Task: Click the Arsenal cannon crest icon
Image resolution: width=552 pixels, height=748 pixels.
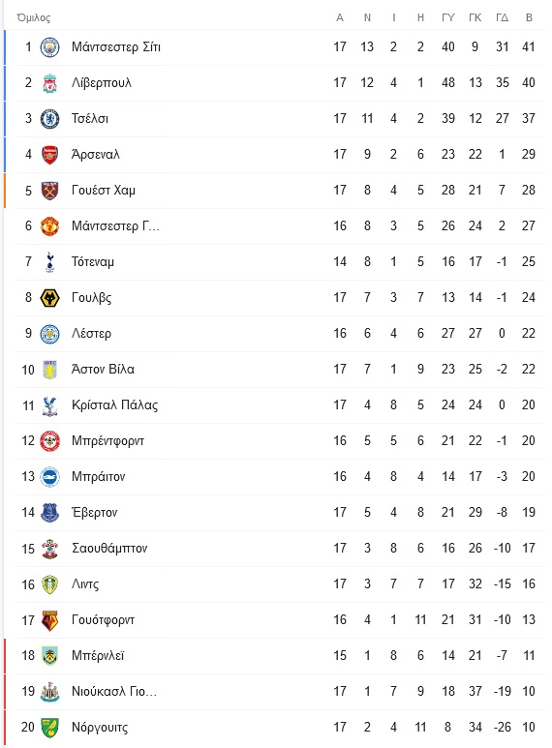Action: 49,155
